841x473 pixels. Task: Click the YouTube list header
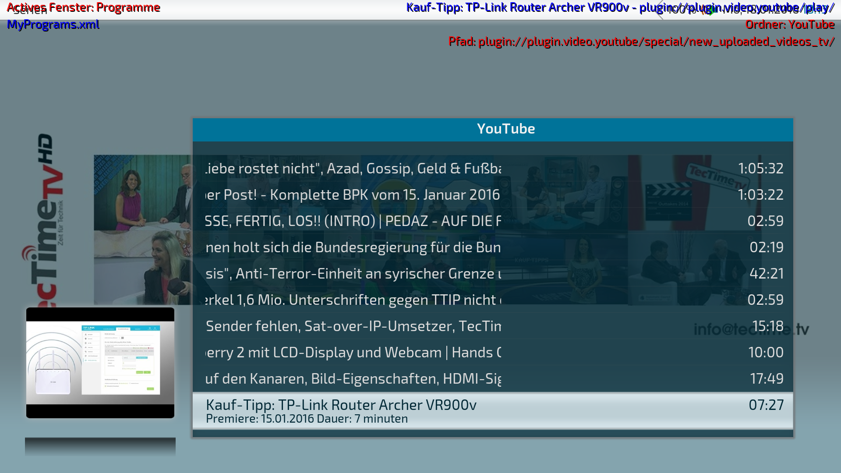(493, 129)
